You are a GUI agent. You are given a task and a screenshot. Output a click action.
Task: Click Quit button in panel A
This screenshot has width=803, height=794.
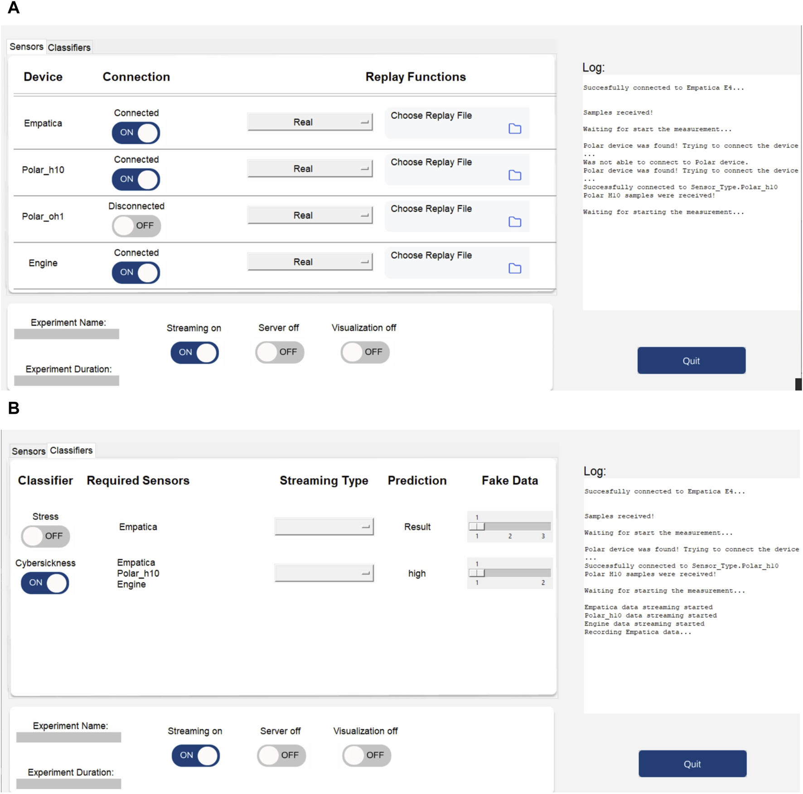point(691,361)
